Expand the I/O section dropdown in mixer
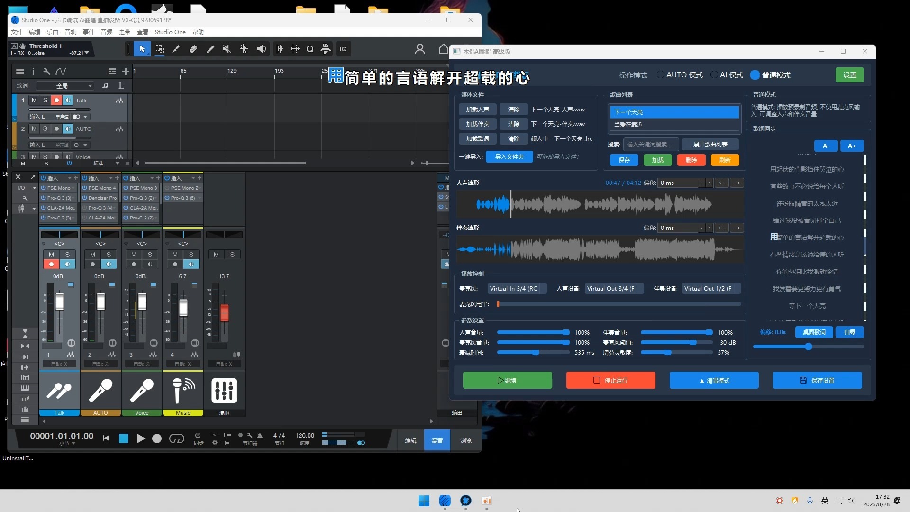This screenshot has width=910, height=512. click(x=34, y=188)
